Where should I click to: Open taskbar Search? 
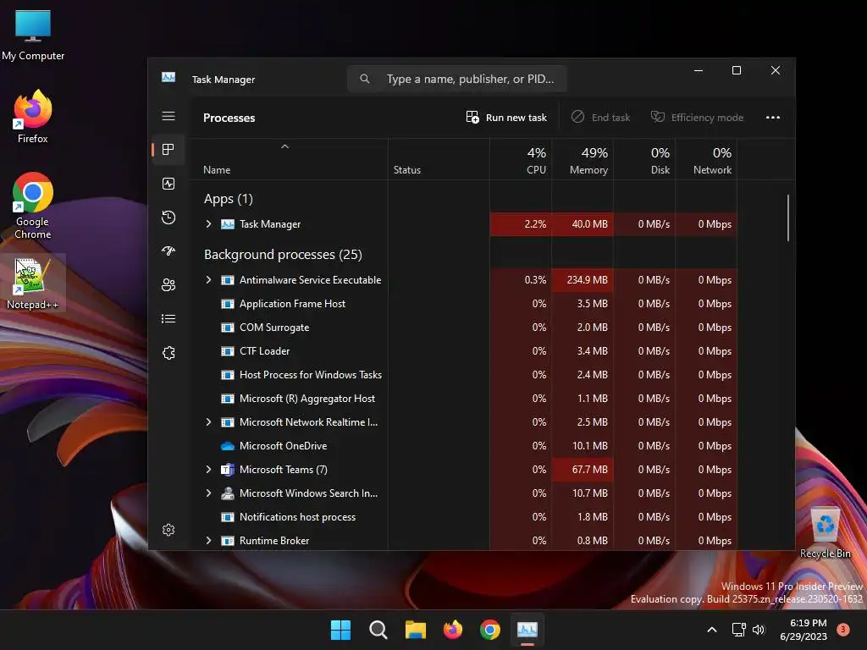[378, 630]
